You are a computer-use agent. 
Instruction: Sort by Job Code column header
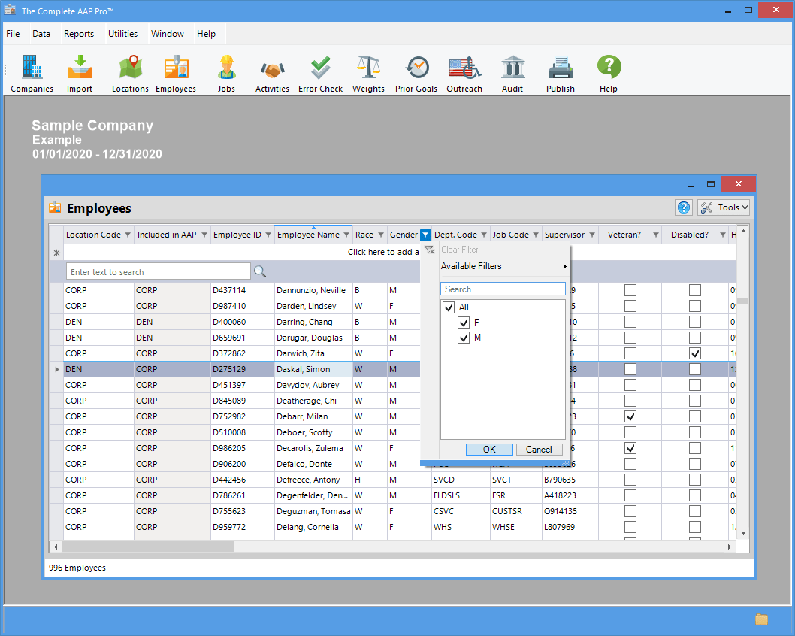(x=510, y=235)
